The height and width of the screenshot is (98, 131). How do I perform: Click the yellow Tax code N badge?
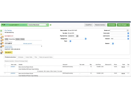[9, 52]
